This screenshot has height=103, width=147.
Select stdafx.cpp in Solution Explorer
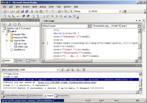(x=23, y=47)
